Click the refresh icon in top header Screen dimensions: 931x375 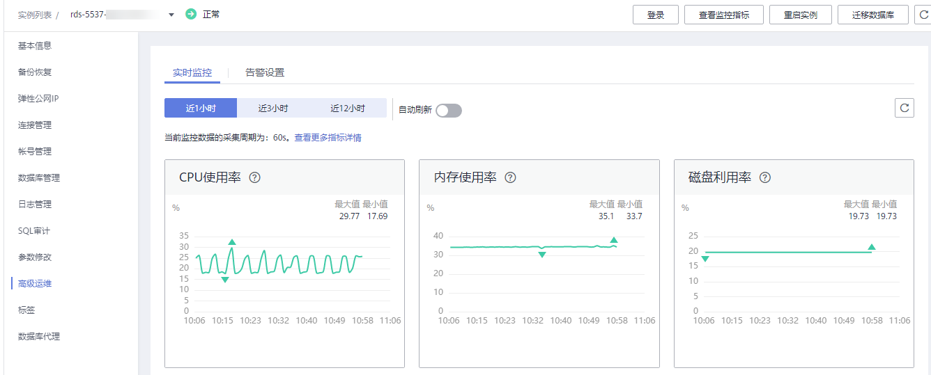coord(923,15)
